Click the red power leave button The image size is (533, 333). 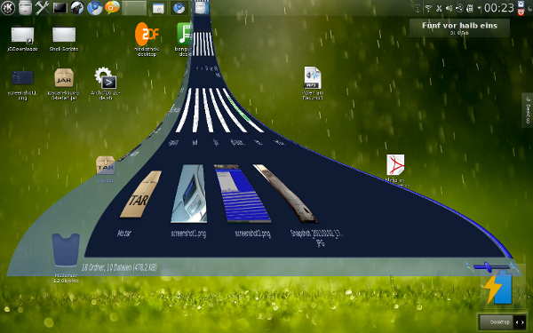[x=521, y=12]
